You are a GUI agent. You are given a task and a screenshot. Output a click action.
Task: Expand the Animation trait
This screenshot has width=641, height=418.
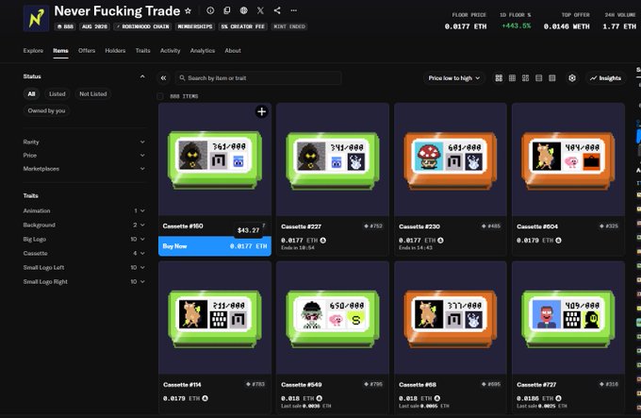point(84,211)
